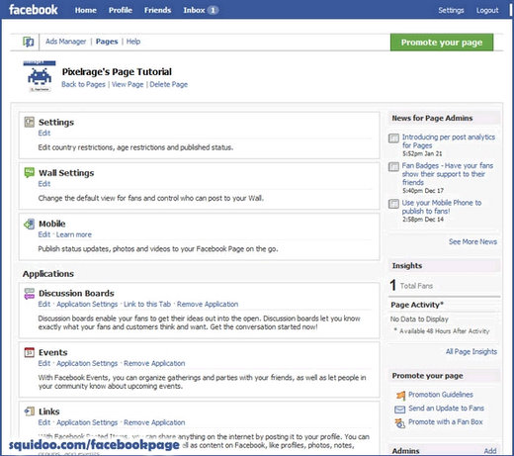Click the Mobile section phone icon
The height and width of the screenshot is (456, 514).
(x=30, y=224)
